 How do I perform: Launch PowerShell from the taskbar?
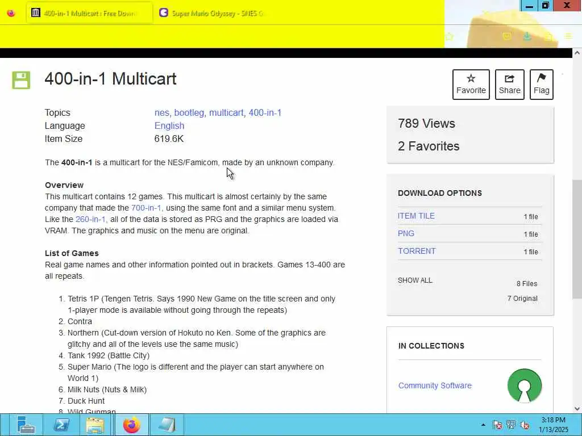[x=61, y=425]
